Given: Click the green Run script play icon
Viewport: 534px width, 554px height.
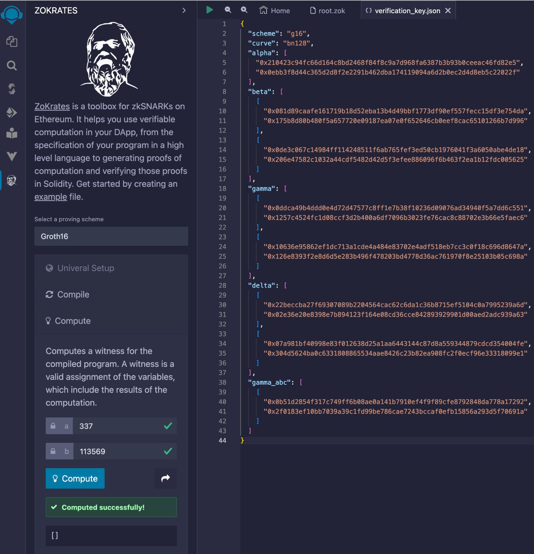Looking at the screenshot, I should coord(209,10).
